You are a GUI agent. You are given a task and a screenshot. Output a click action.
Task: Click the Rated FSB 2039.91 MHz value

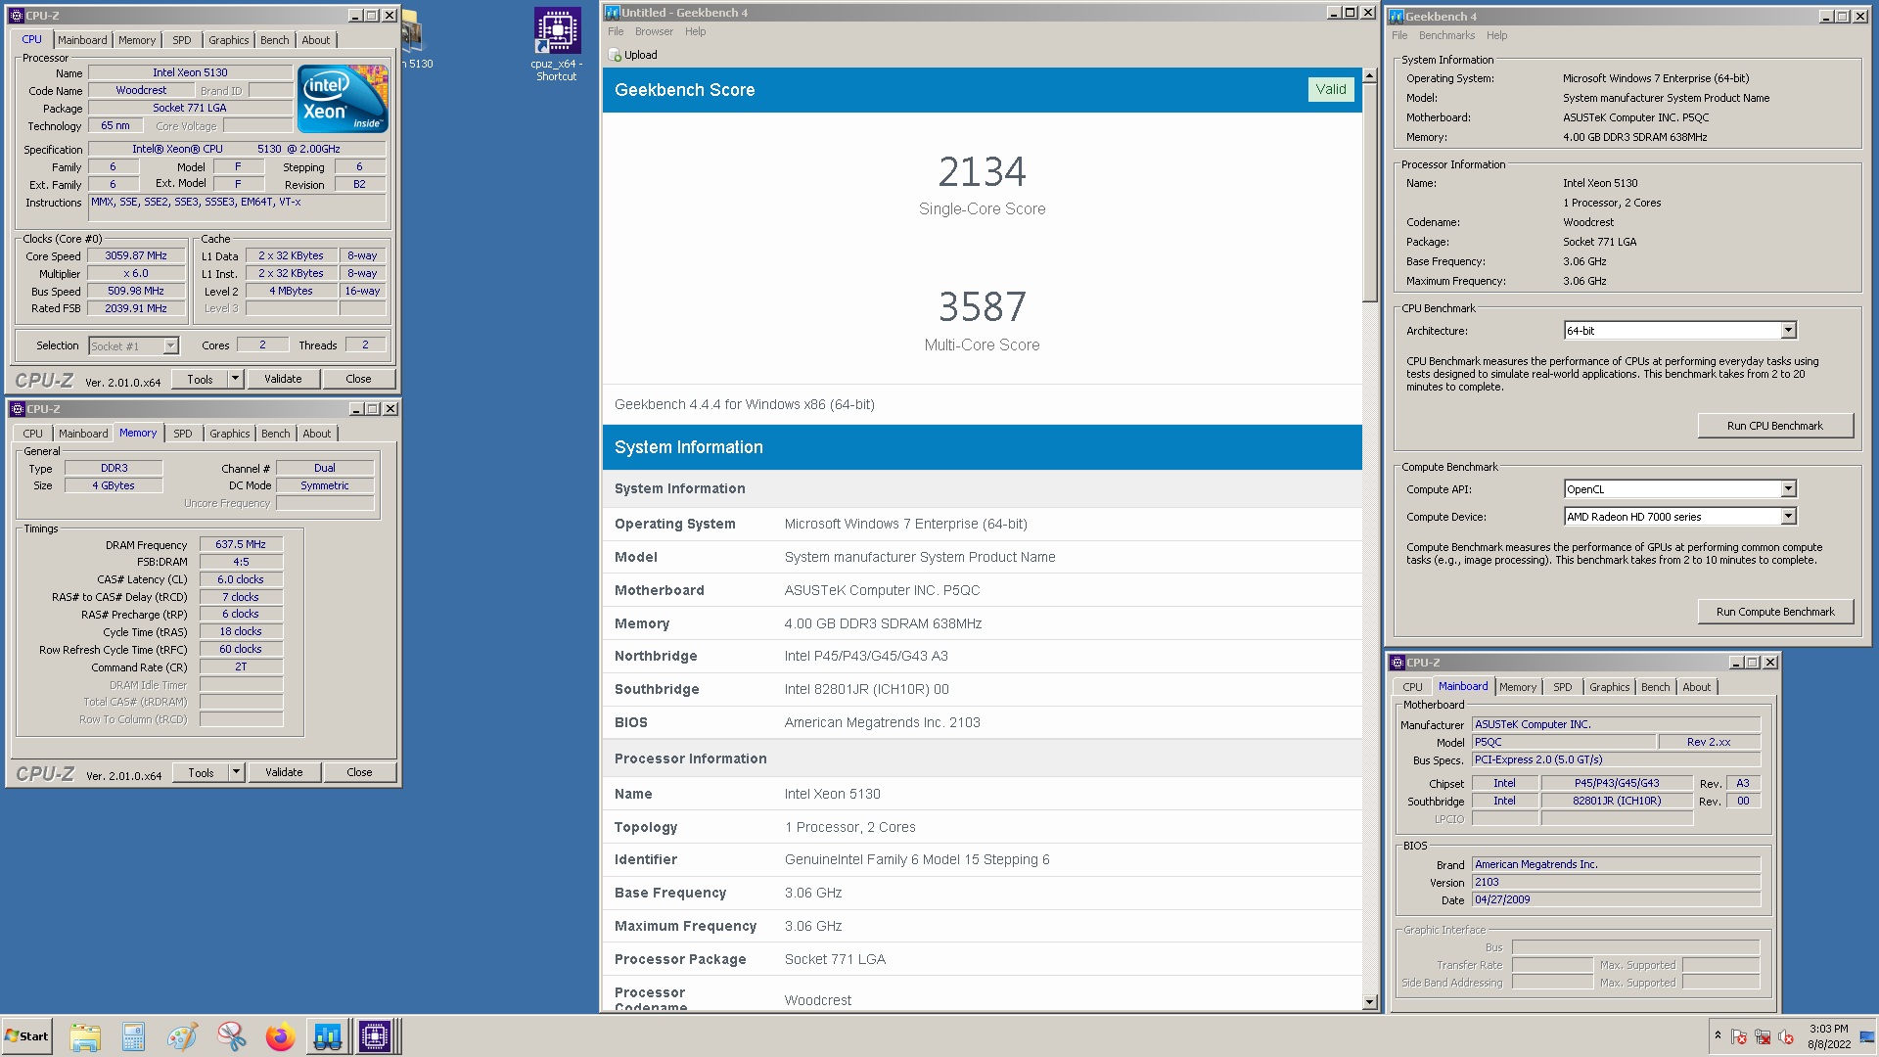click(x=136, y=308)
